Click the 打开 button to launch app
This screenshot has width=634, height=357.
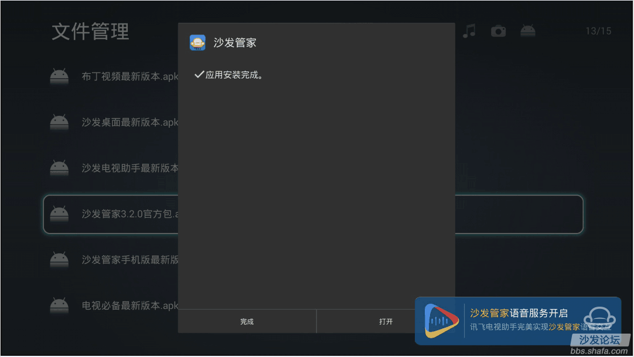point(386,321)
